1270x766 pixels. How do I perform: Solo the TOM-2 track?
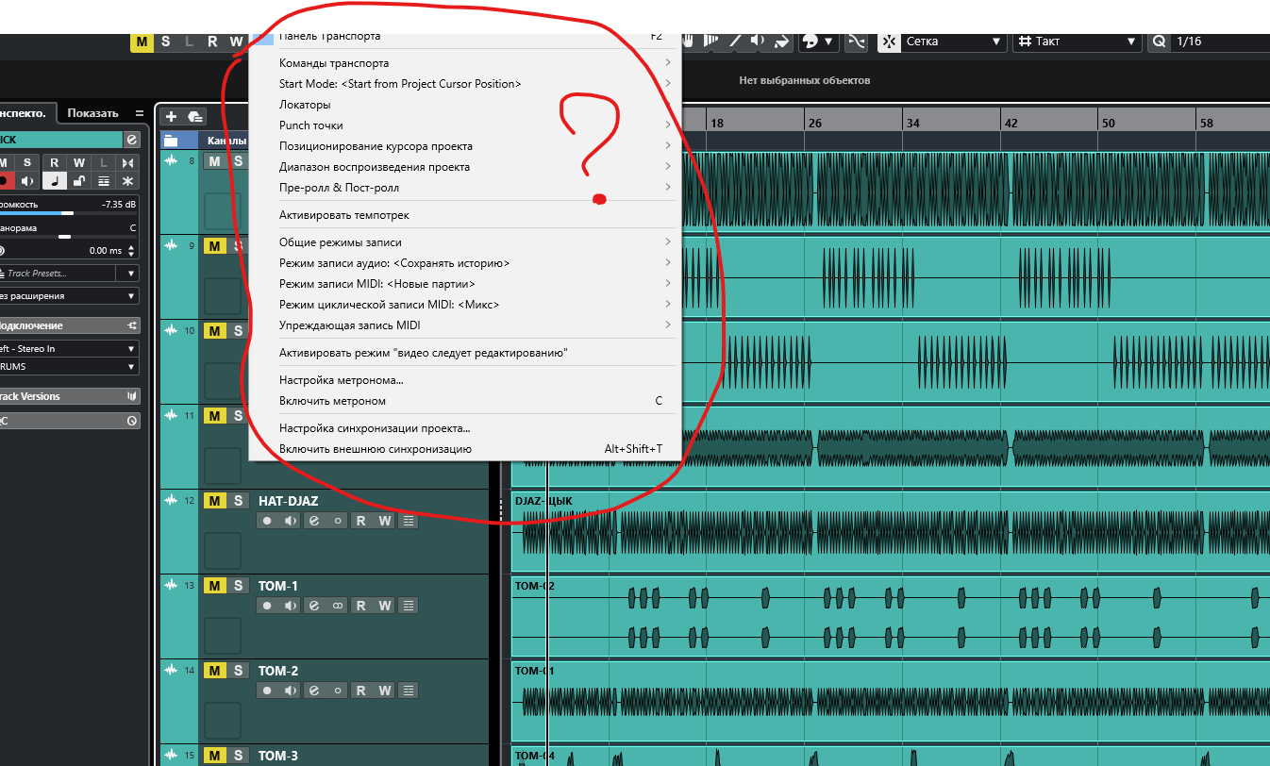point(239,671)
